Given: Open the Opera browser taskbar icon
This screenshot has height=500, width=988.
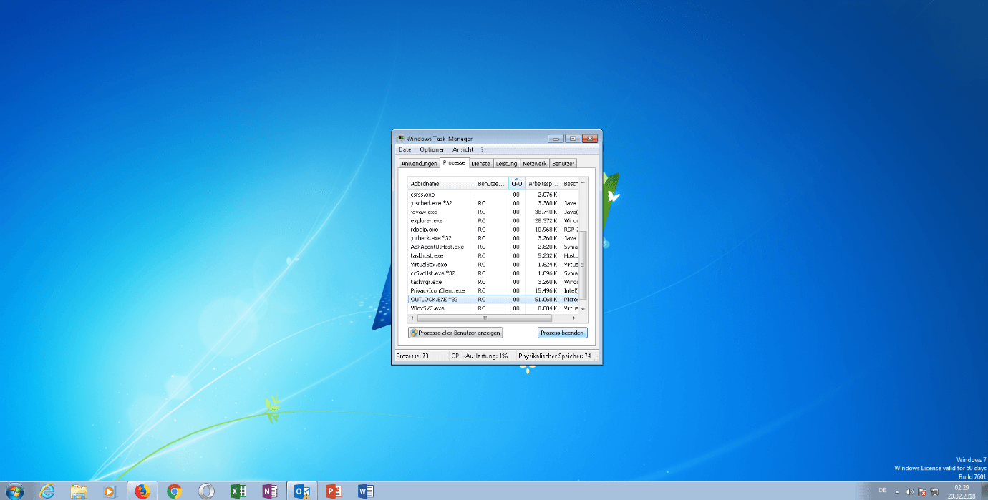Looking at the screenshot, I should [x=206, y=491].
